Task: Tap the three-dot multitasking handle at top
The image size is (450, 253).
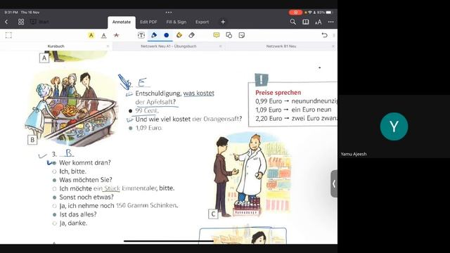Action: coord(169,13)
